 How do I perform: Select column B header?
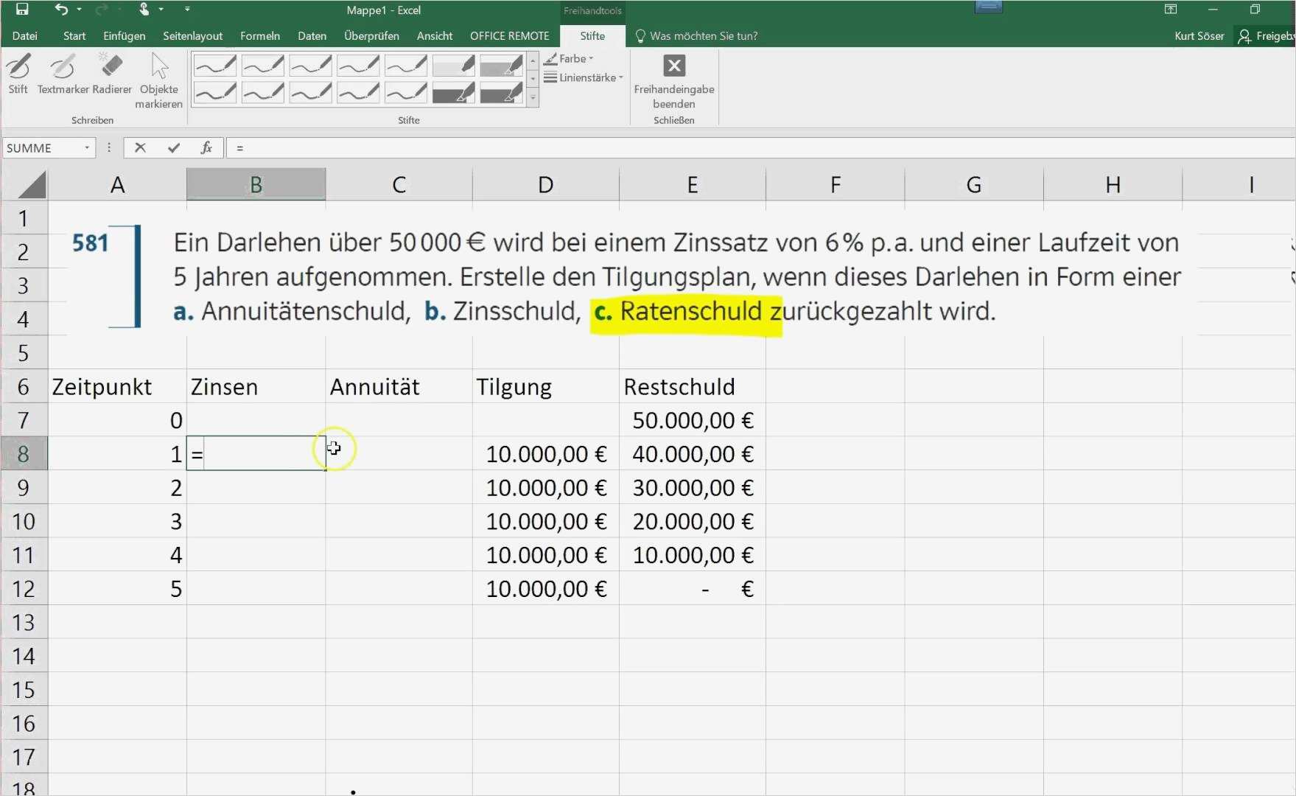(x=256, y=184)
